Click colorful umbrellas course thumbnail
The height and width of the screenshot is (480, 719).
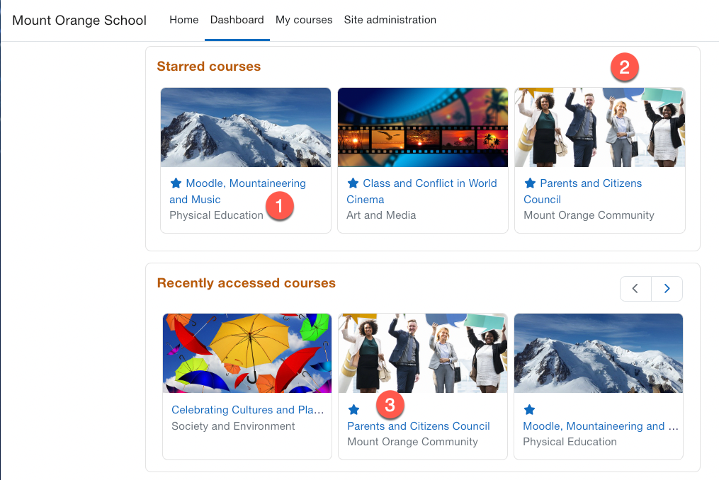pyautogui.click(x=247, y=353)
